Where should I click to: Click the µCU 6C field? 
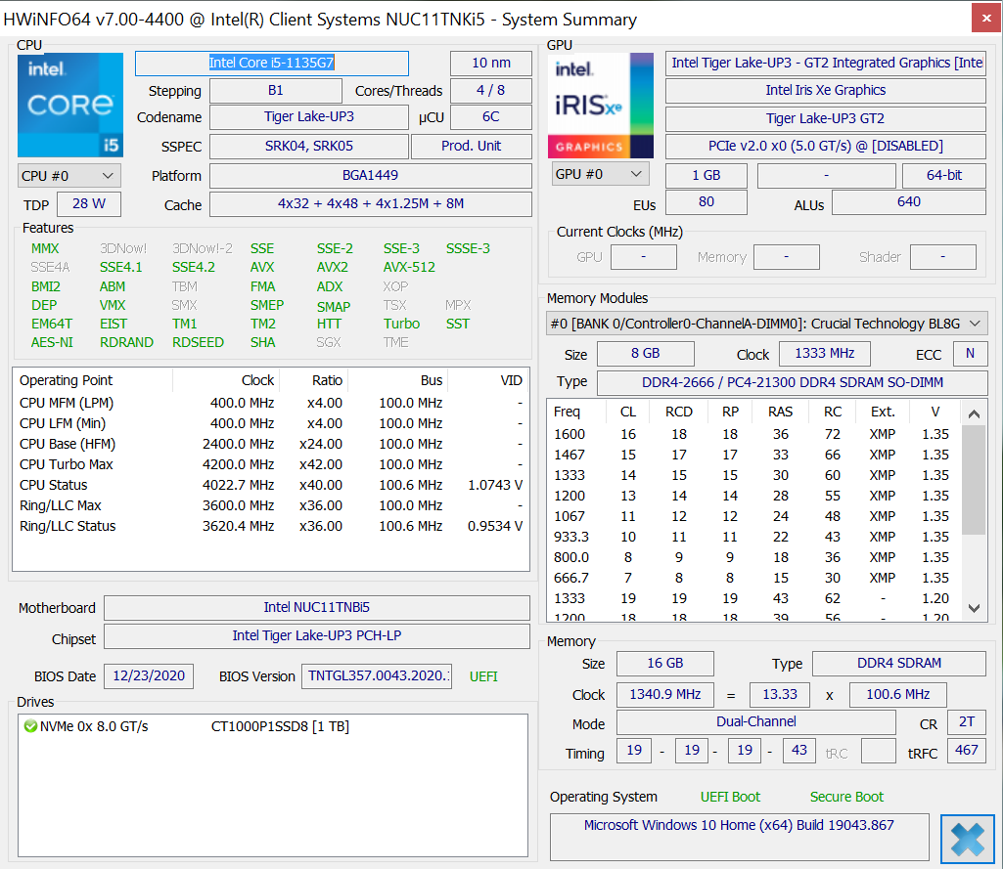tap(491, 117)
